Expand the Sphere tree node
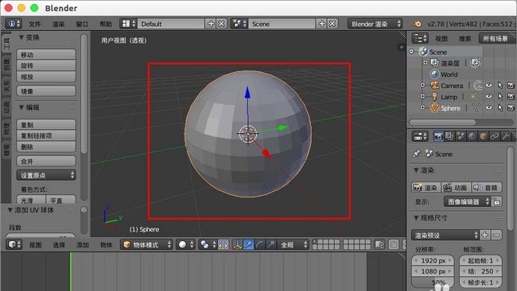 click(x=422, y=108)
